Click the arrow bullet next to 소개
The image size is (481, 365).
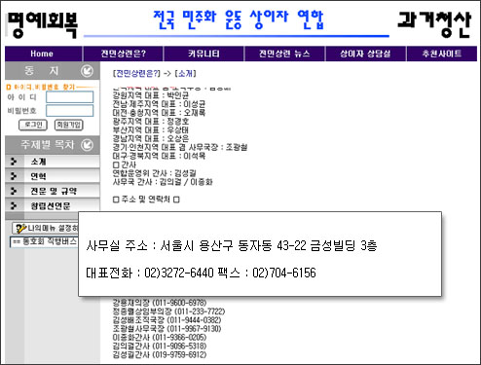pyautogui.click(x=14, y=162)
